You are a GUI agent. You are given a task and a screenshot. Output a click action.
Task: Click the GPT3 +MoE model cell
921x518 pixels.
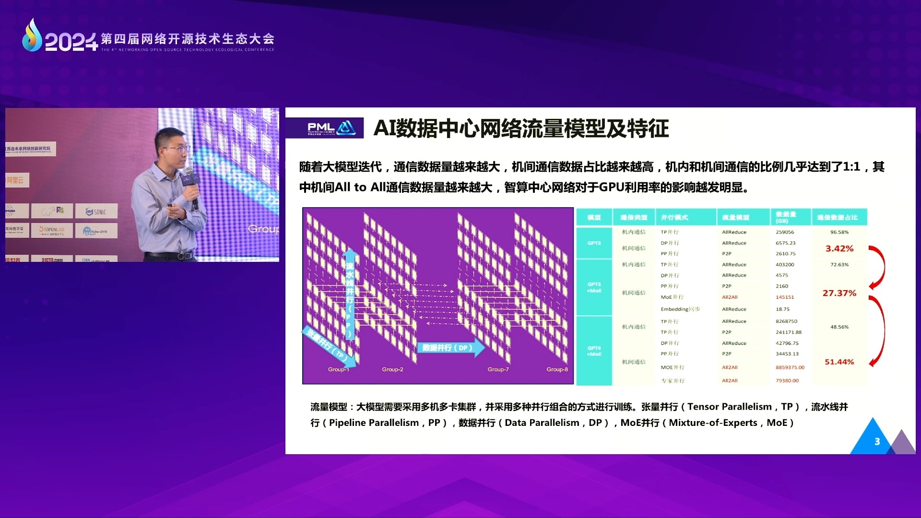(594, 287)
